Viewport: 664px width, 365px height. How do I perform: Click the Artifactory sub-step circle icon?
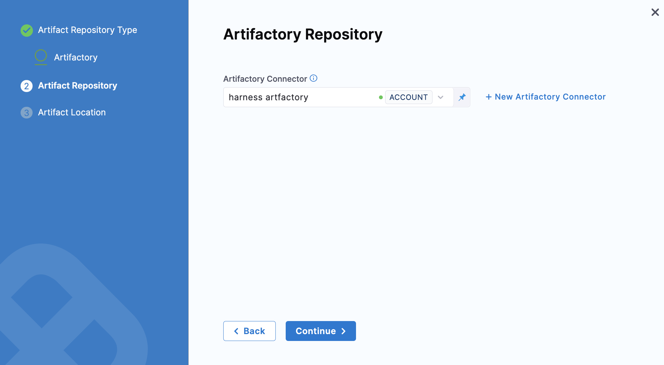(41, 56)
